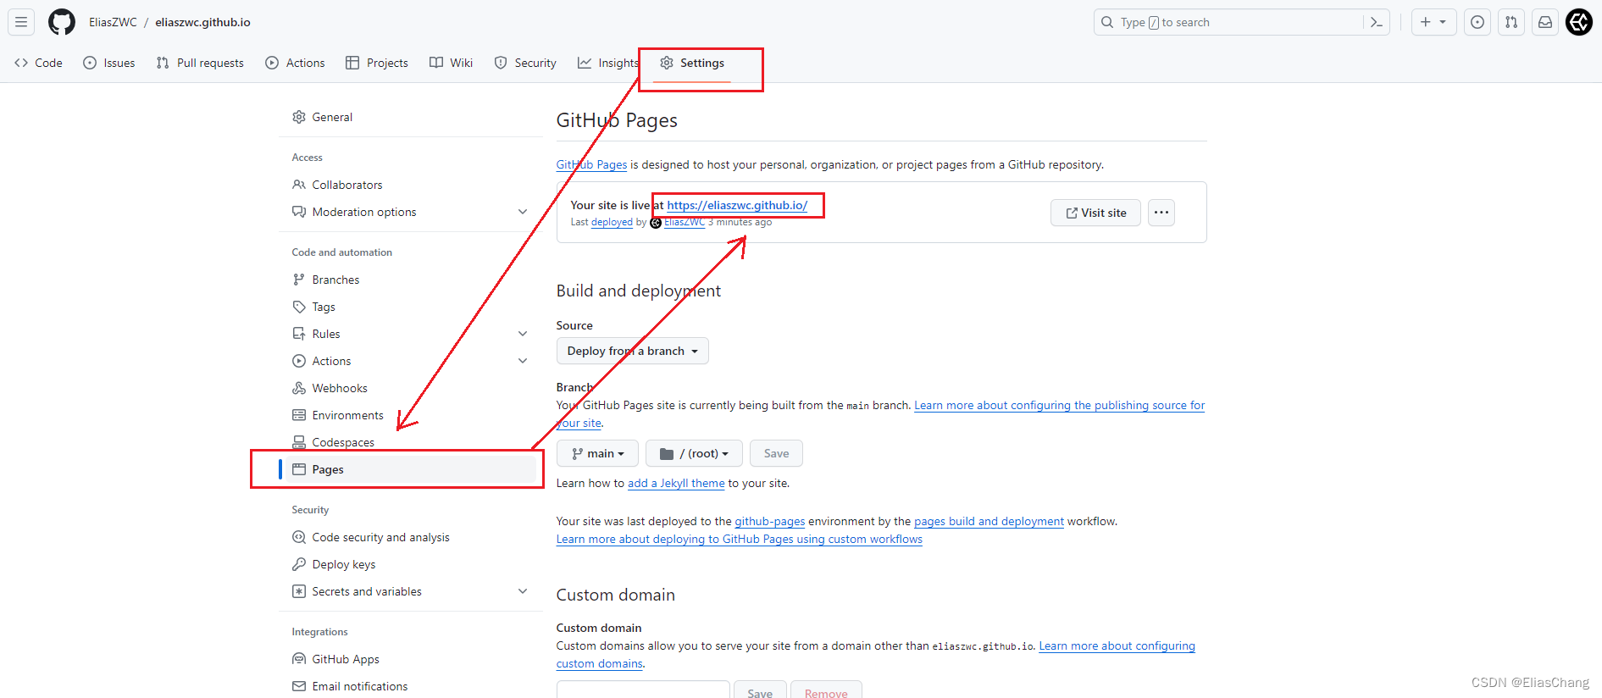Open Branches settings

coord(411,280)
